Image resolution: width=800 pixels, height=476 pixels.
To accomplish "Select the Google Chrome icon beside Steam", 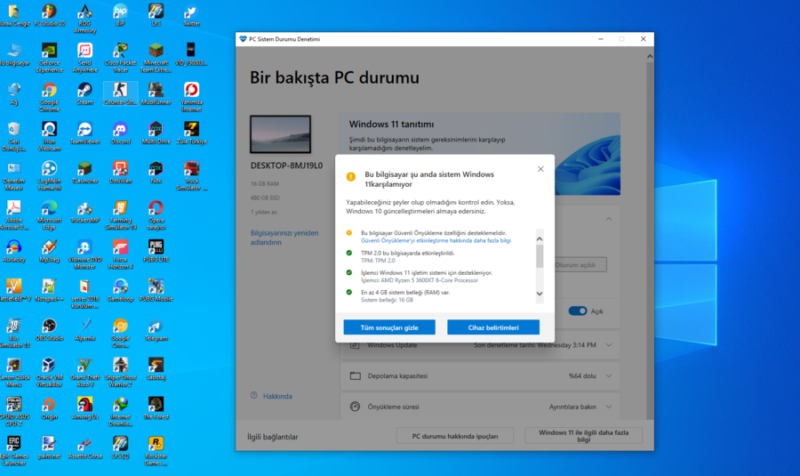I will [x=50, y=97].
